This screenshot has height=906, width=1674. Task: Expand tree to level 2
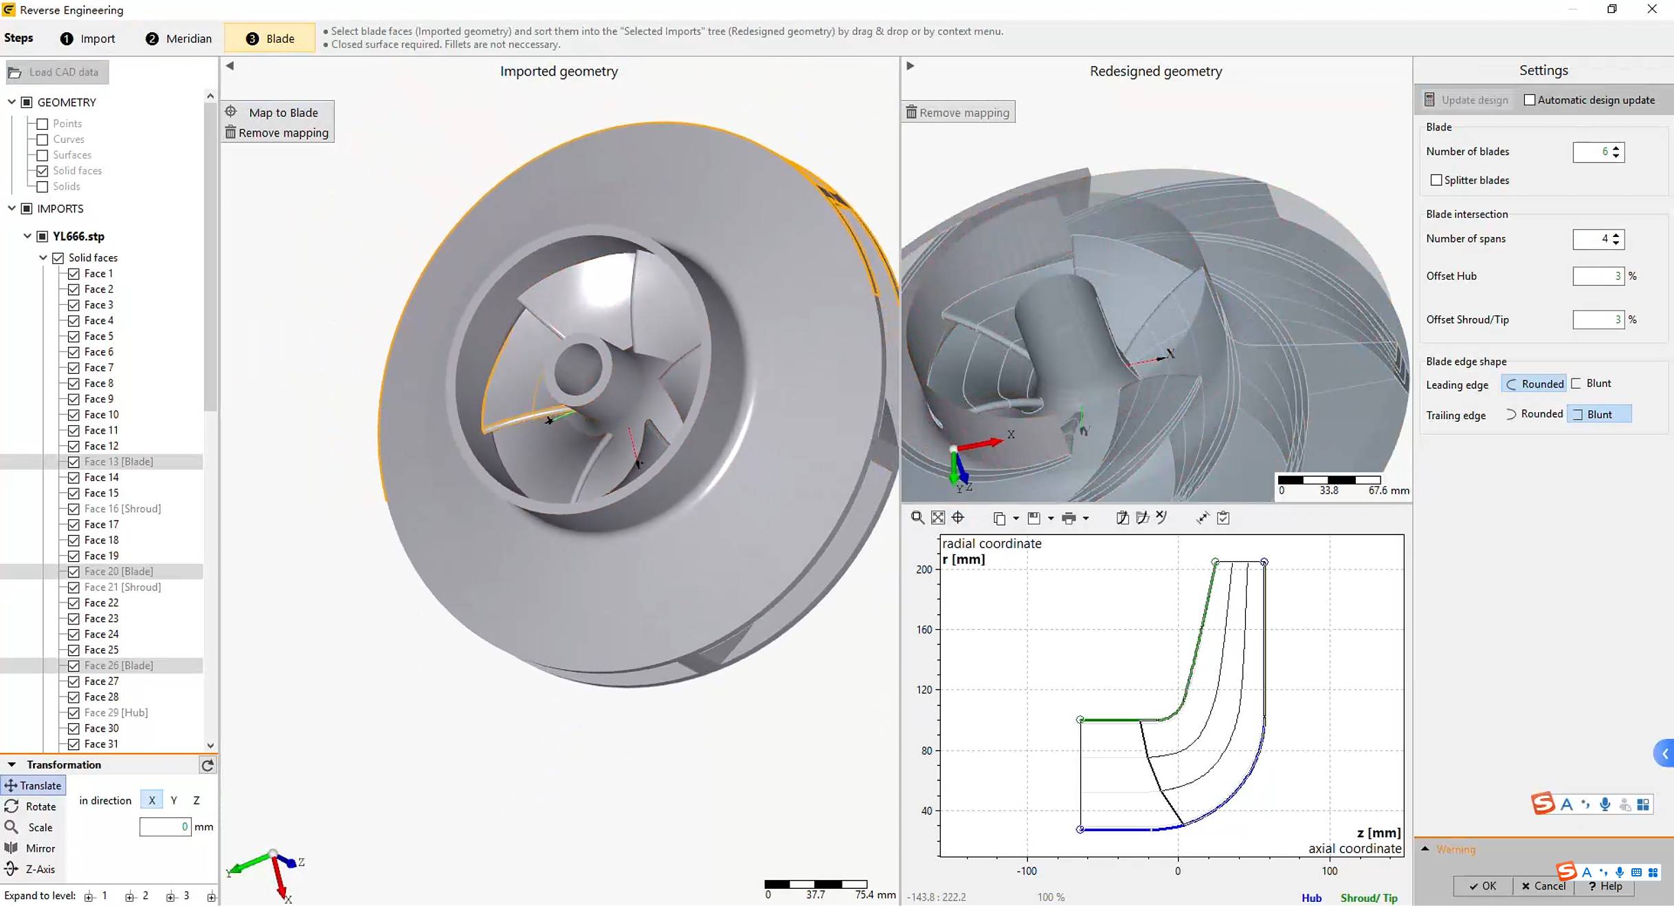137,896
